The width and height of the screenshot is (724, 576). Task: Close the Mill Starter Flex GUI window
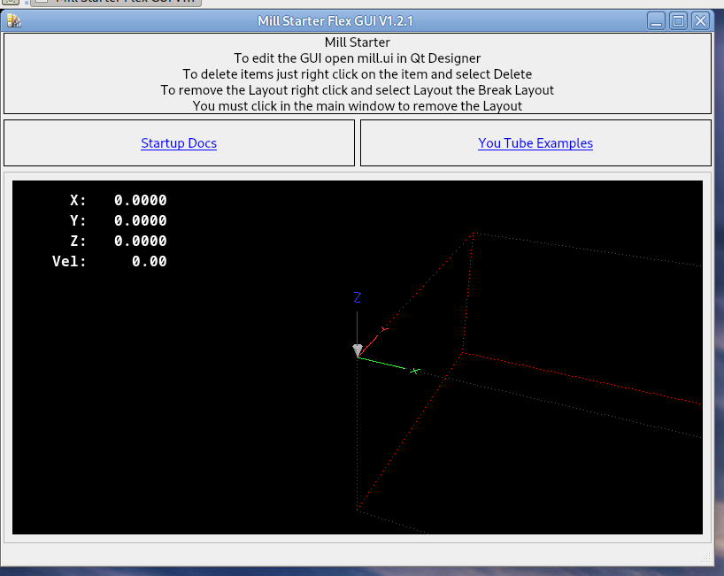click(x=700, y=20)
